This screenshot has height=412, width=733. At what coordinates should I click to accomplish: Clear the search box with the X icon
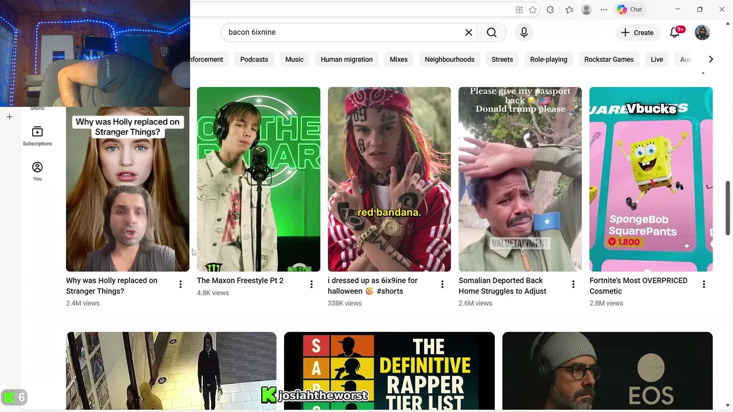point(468,33)
